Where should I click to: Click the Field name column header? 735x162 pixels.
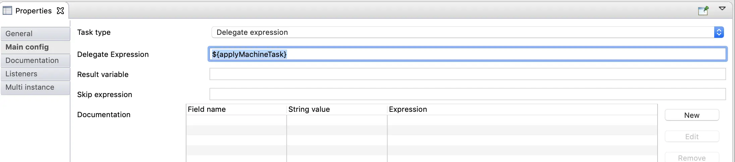236,109
